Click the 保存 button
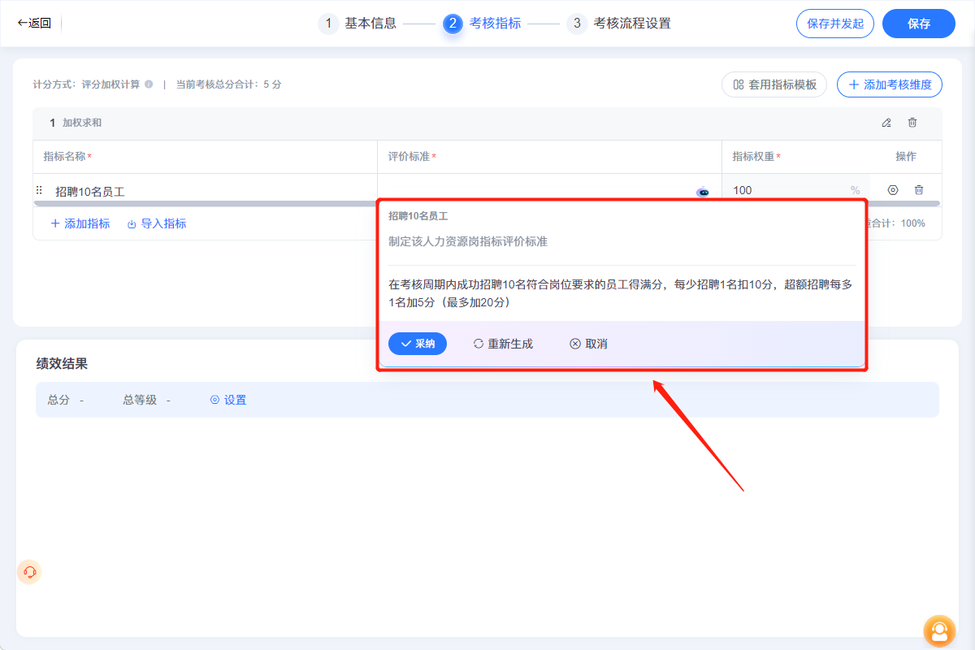The image size is (975, 650). tap(918, 24)
